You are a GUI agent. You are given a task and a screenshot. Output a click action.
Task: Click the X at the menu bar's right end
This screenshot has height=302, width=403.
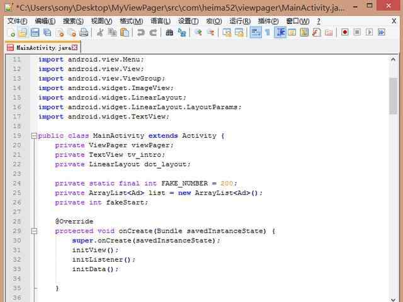pos(394,21)
